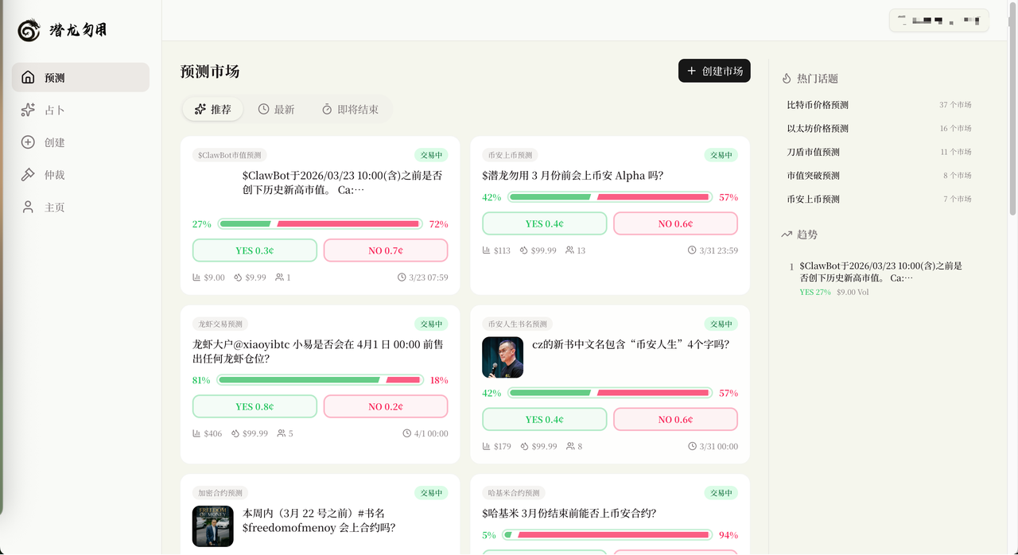Click the trend arrow icon beside 趋势

point(787,235)
